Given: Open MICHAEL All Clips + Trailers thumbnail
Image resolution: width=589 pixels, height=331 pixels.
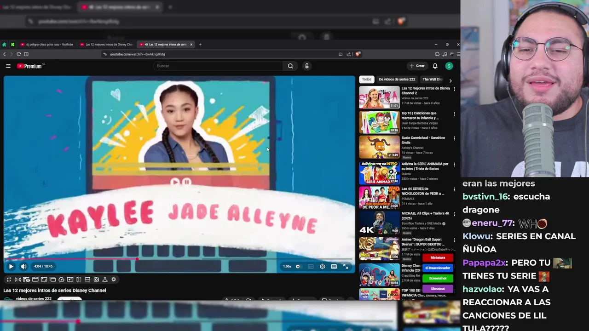Looking at the screenshot, I should click(379, 223).
